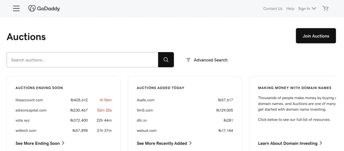Select itsafe.com auction
The height and width of the screenshot is (151, 344).
point(145,100)
